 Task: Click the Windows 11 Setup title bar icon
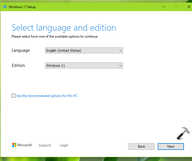click(5, 7)
